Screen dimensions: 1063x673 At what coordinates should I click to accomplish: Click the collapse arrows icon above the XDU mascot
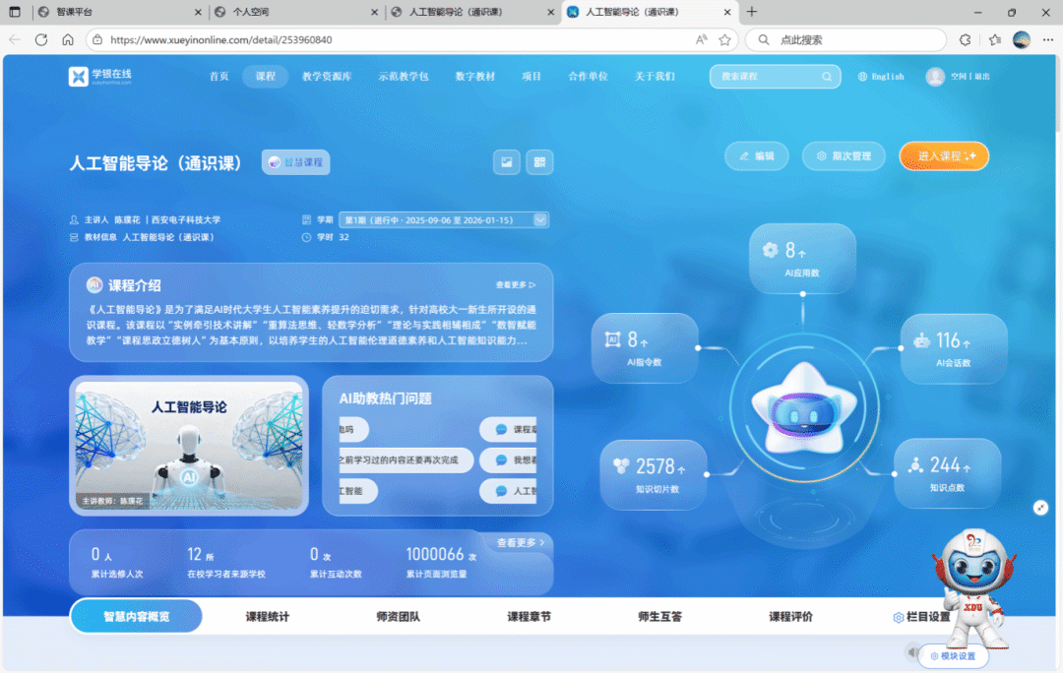tap(1040, 507)
